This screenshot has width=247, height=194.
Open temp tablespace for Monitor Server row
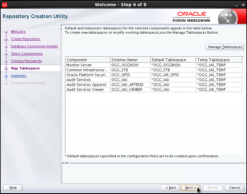pos(219,65)
